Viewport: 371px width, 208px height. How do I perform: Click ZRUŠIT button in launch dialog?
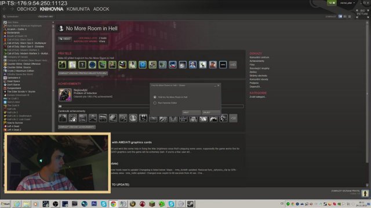click(211, 113)
